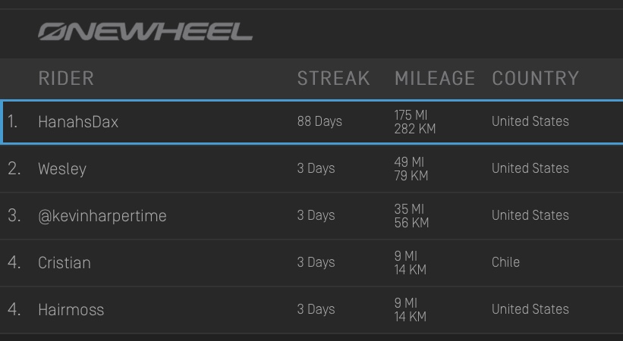This screenshot has height=341, width=623.
Task: Select rank number 3 in the leaderboard
Action: (x=14, y=216)
